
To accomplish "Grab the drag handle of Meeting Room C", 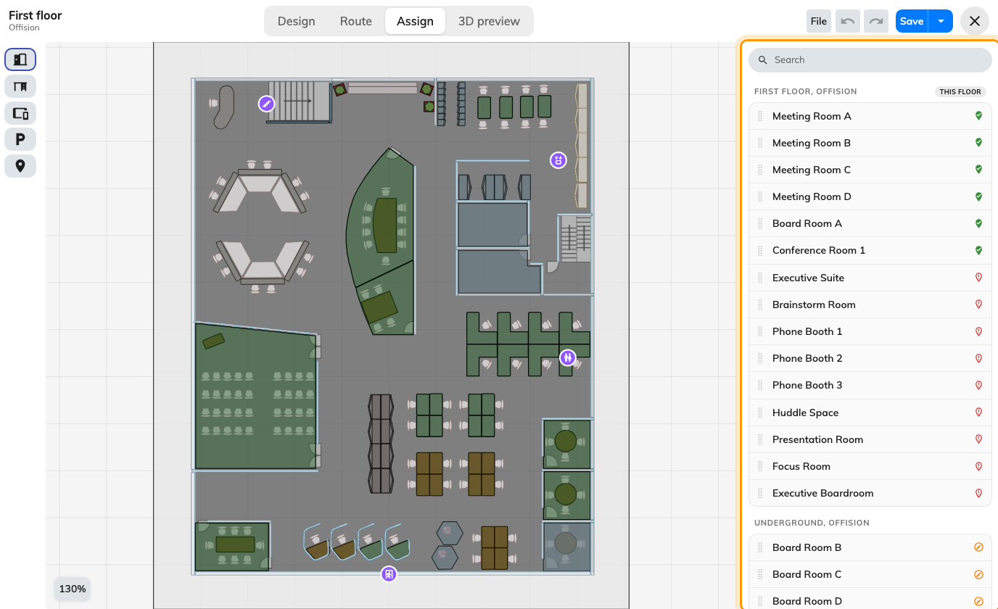I will 760,170.
